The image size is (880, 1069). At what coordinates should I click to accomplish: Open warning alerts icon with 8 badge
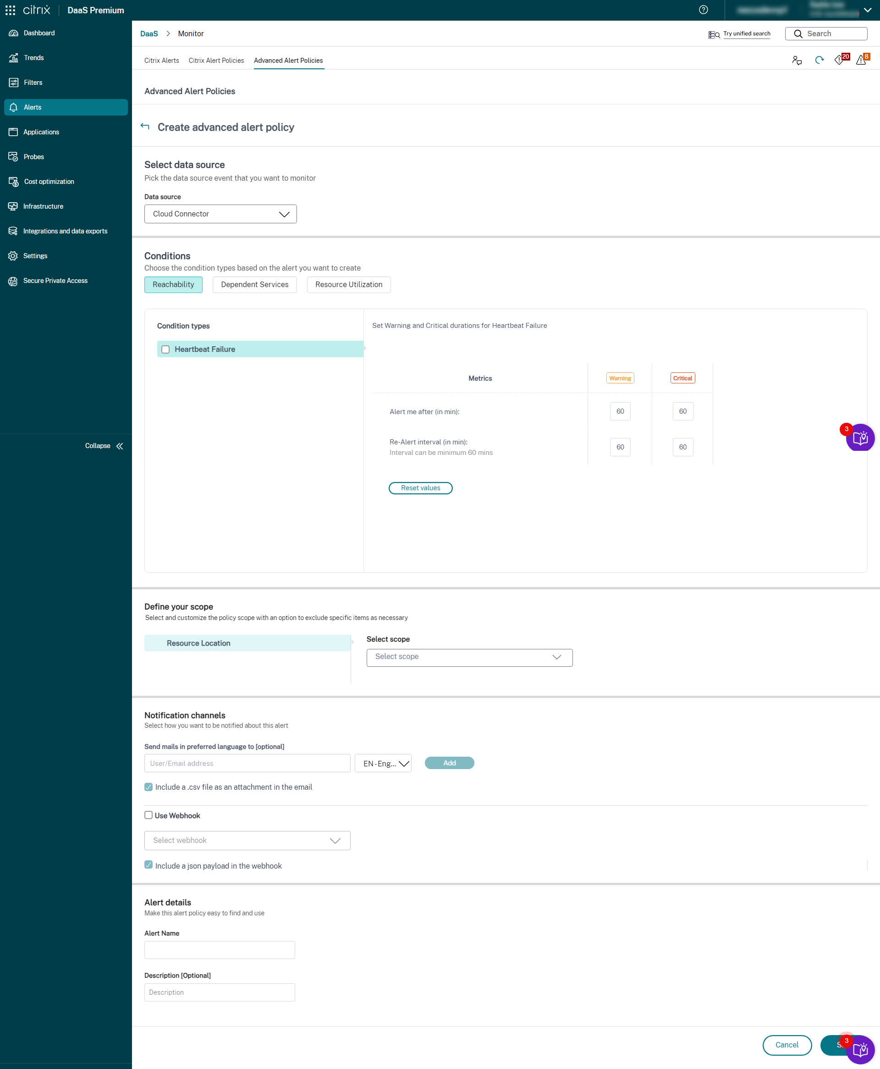click(862, 60)
